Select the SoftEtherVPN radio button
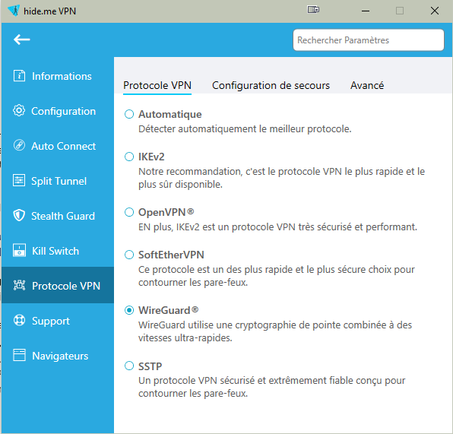453x434 pixels. [x=129, y=255]
